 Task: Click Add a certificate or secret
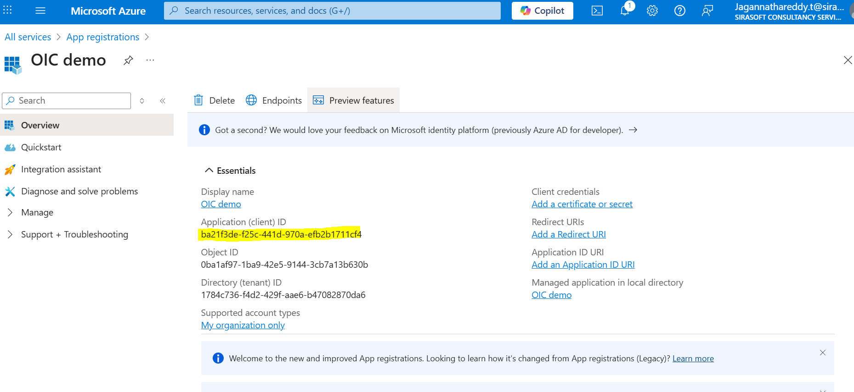[582, 204]
